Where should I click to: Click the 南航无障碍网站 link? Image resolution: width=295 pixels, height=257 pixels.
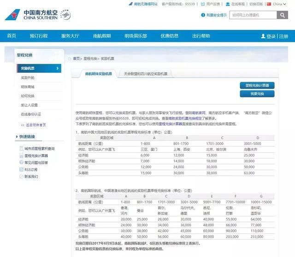[146, 4]
